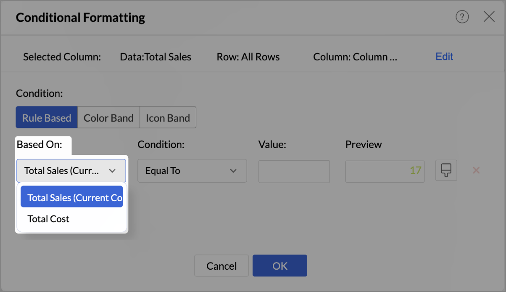
Task: Switch to the Color Band tab
Action: (x=108, y=118)
